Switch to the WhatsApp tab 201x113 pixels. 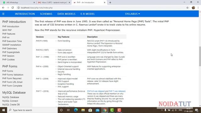18,3
